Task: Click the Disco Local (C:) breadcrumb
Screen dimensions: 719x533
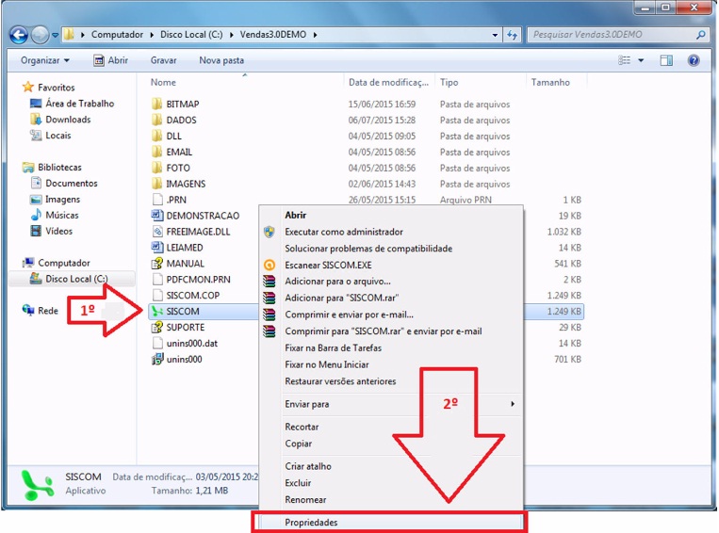Action: point(191,35)
